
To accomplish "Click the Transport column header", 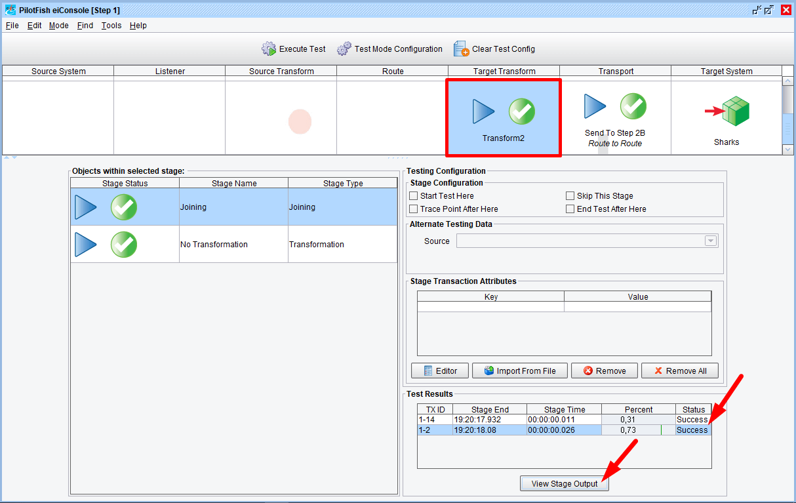I will pyautogui.click(x=616, y=71).
